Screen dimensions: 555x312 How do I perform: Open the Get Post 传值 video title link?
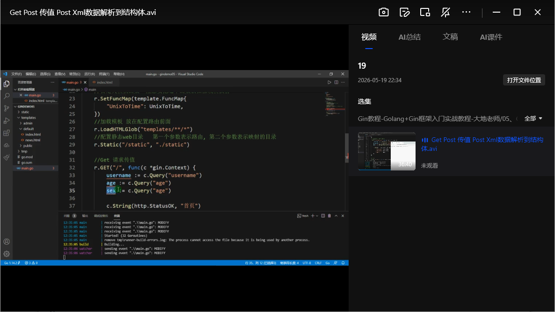482,144
